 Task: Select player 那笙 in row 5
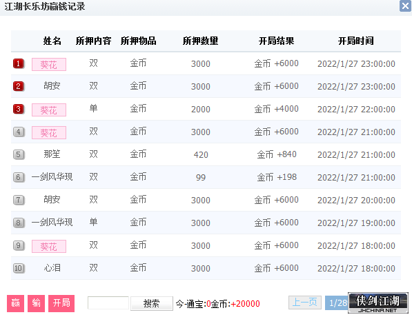point(52,154)
